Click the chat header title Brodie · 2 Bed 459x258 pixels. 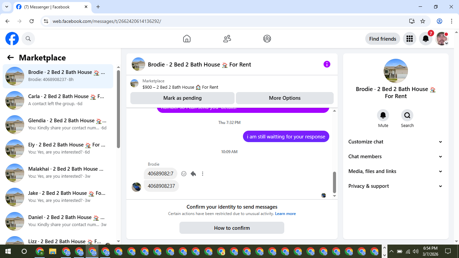pyautogui.click(x=200, y=64)
